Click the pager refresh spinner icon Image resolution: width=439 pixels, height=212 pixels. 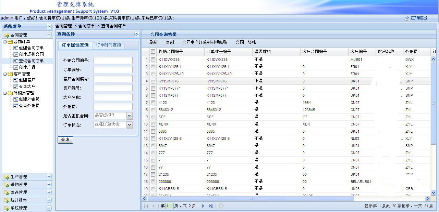pos(221,206)
